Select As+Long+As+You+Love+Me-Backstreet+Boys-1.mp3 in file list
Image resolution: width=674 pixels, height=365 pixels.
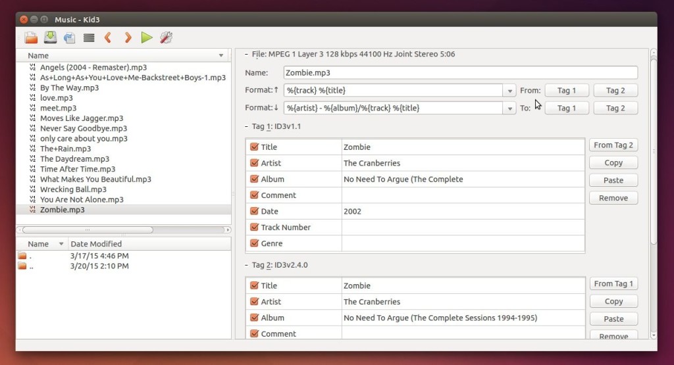[133, 78]
